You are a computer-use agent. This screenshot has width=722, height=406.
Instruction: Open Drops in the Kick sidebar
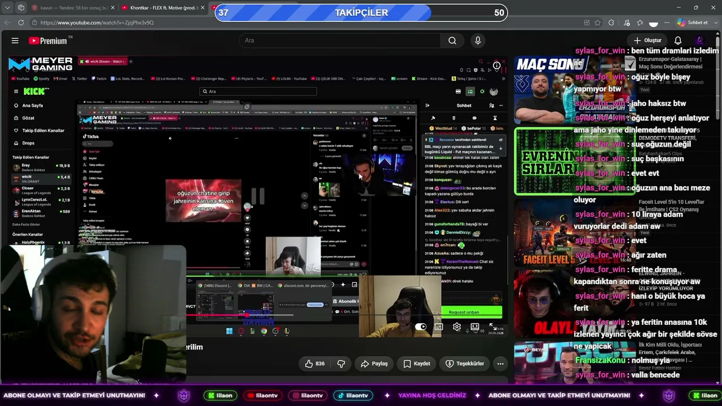(x=28, y=143)
